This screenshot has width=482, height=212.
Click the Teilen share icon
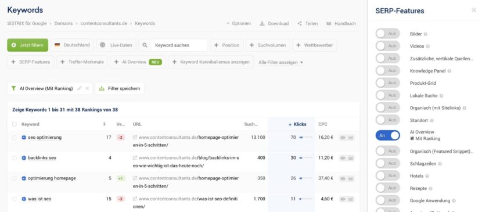point(300,23)
